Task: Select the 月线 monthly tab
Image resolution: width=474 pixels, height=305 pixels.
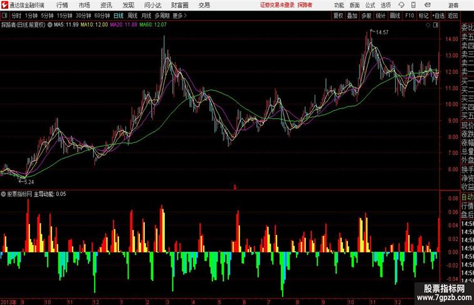Action: (146, 16)
